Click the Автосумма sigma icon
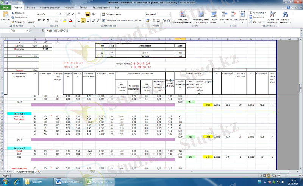 [x=251, y=12]
